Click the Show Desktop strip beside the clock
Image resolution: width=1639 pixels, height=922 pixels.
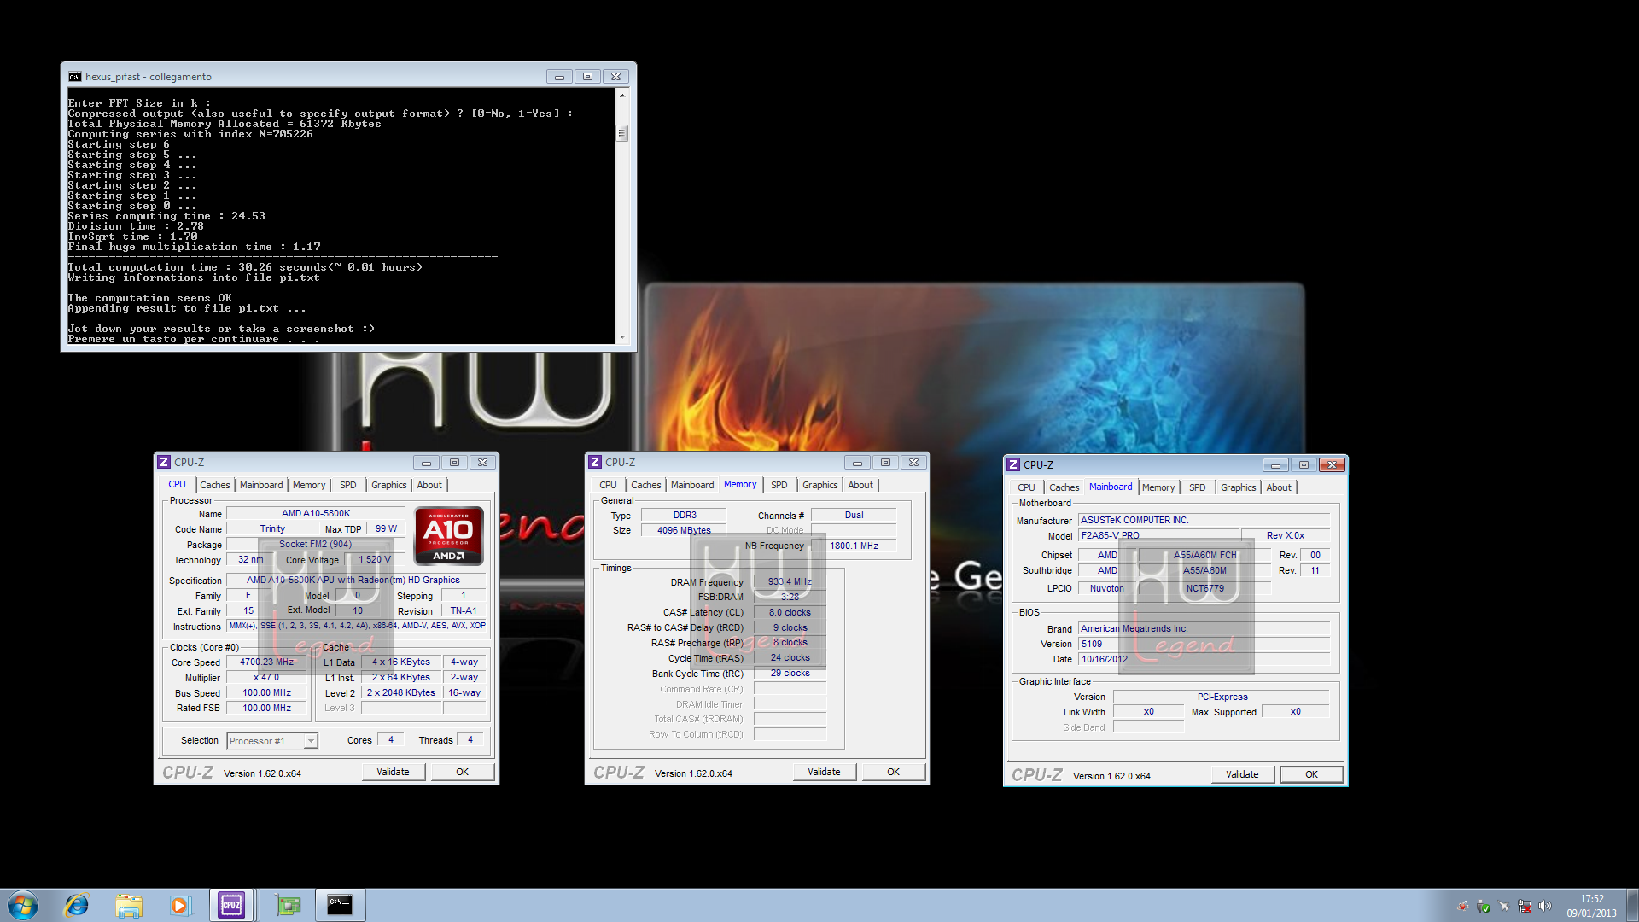[x=1633, y=905]
